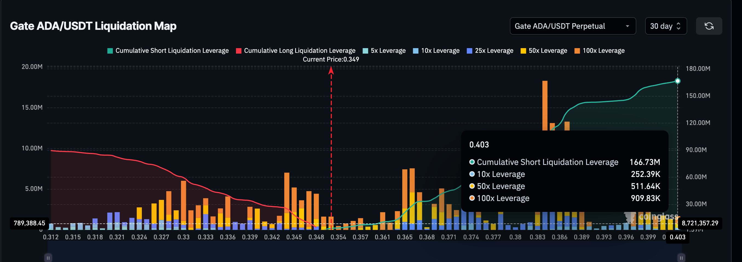Image resolution: width=742 pixels, height=262 pixels.
Task: Click the Current Price:0.349 label
Action: coord(331,59)
